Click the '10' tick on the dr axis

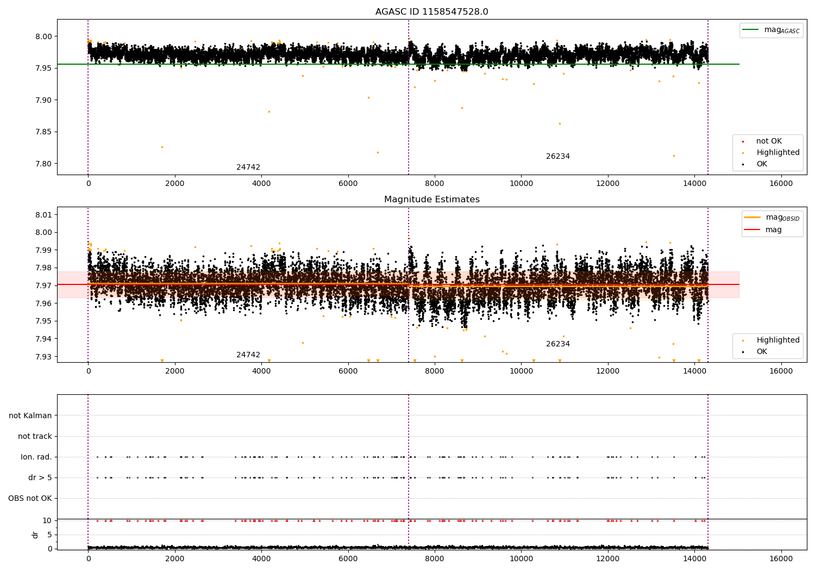click(47, 521)
